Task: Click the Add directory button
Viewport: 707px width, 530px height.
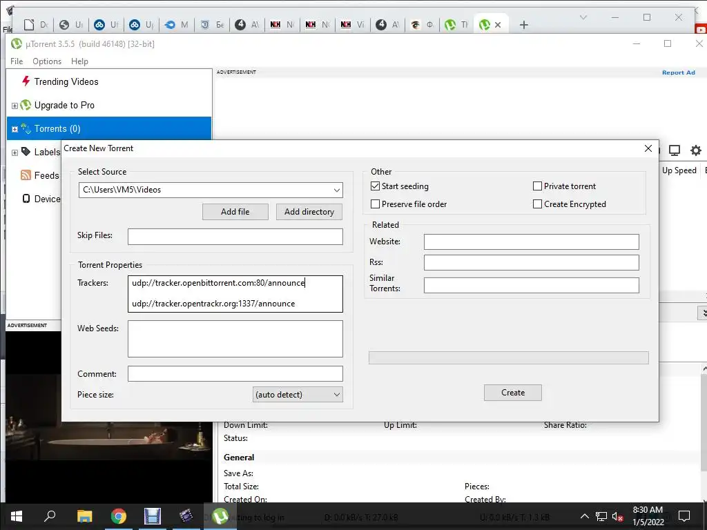Action: (309, 212)
